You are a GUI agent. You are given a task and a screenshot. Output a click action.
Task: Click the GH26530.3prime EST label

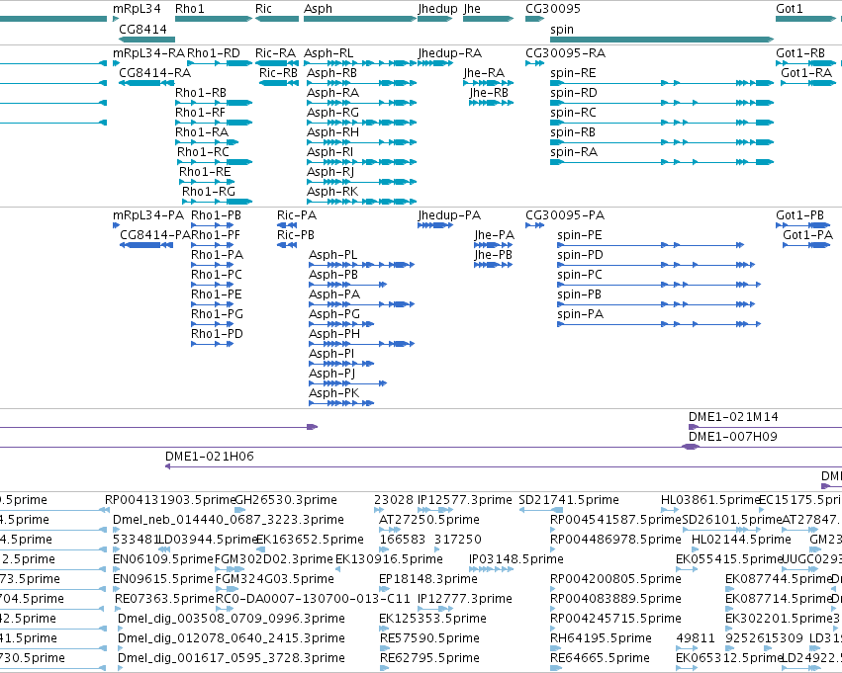click(286, 500)
